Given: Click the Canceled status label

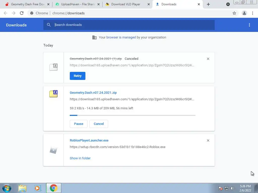Looking at the screenshot, I should (x=132, y=59).
